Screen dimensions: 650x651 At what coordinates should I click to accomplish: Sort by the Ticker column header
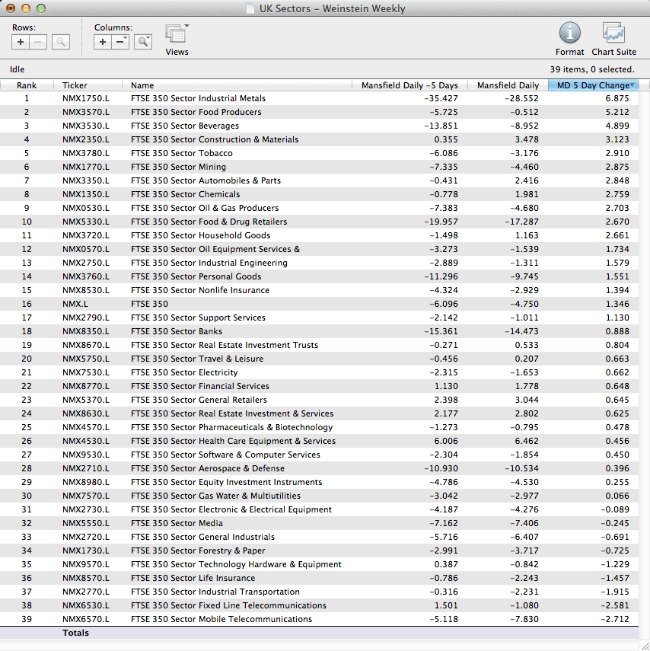tap(75, 85)
